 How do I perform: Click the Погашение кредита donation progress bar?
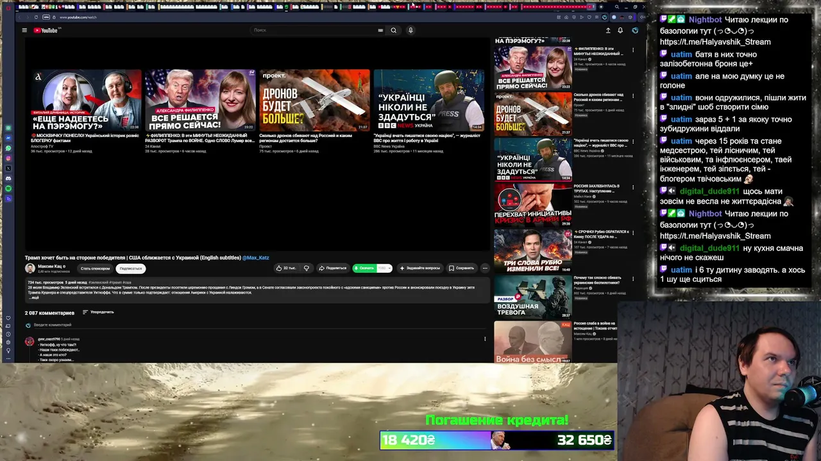click(x=497, y=440)
